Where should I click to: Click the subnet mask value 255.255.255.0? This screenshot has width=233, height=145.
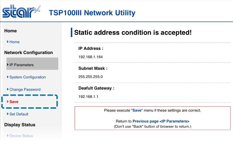coord(90,77)
